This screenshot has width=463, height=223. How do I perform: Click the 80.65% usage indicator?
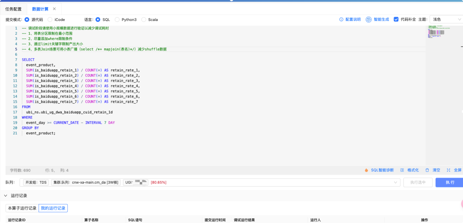[159, 183]
